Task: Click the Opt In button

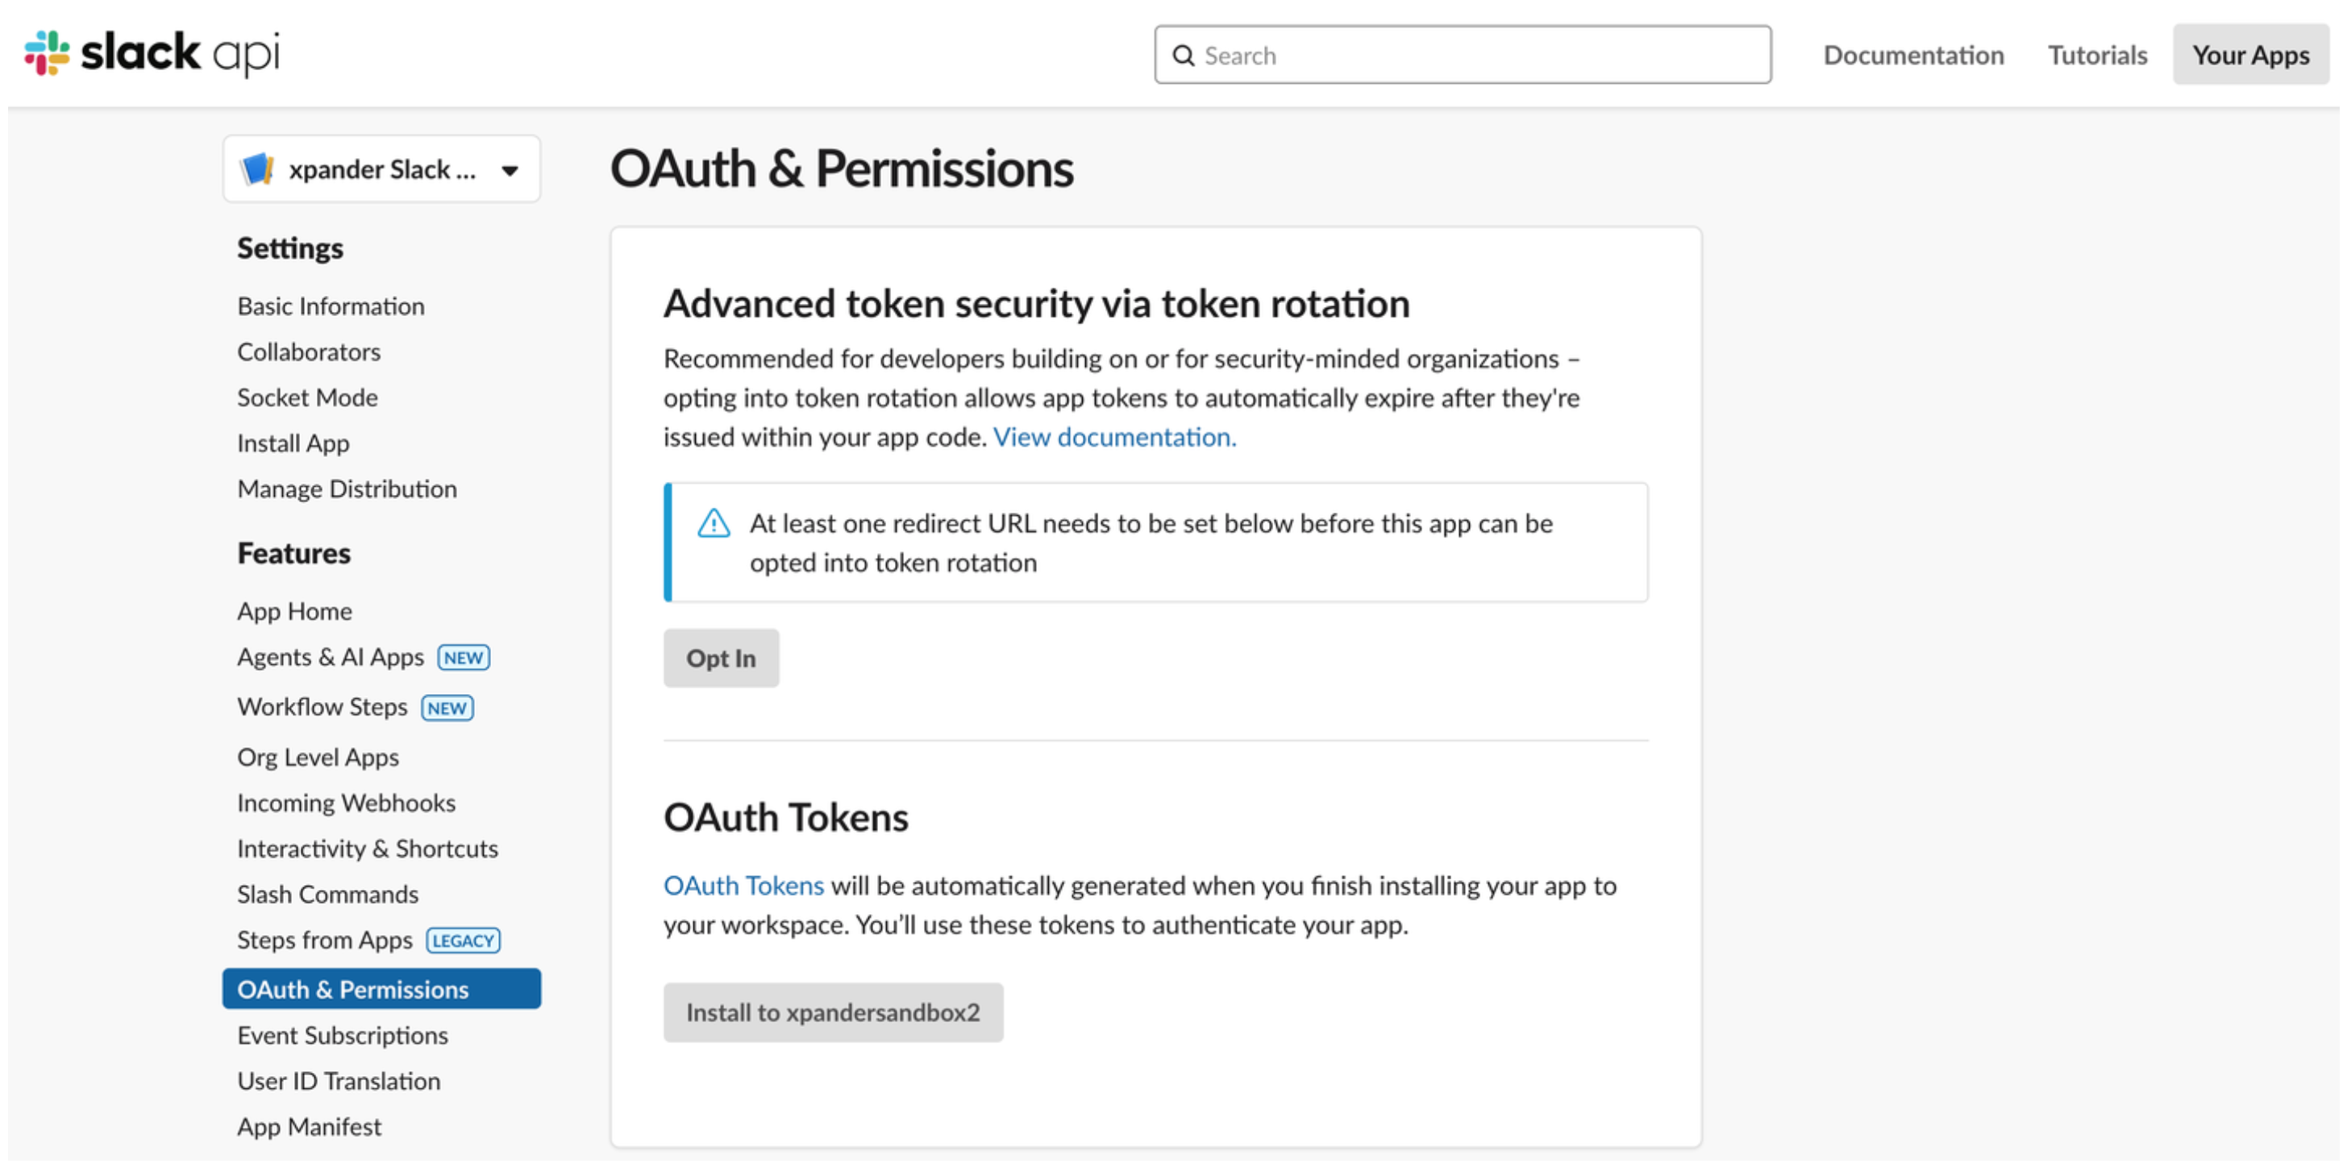Action: coord(721,658)
